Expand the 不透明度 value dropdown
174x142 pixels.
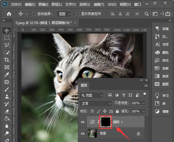(x=144, y=103)
